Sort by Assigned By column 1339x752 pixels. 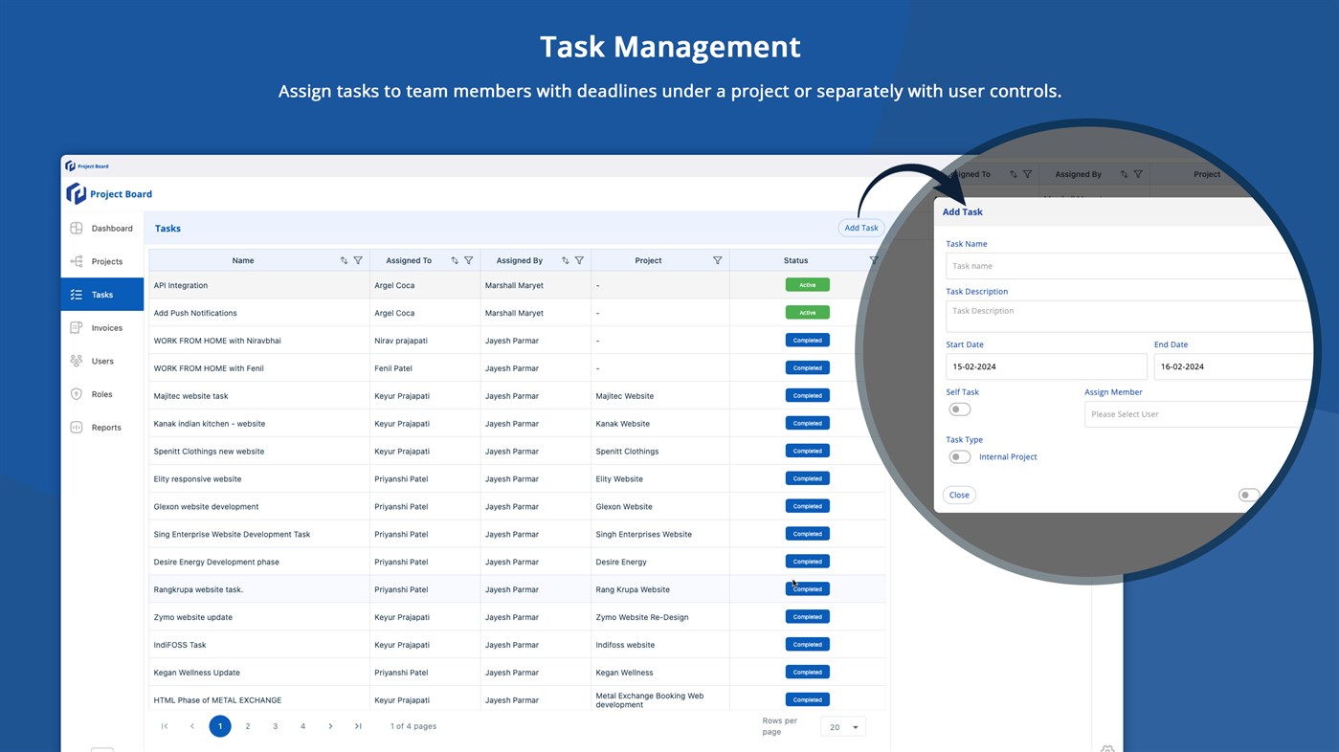[565, 260]
